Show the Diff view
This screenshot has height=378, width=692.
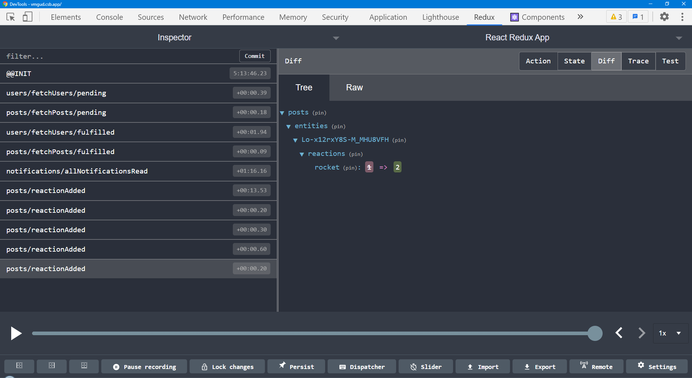[x=606, y=61]
